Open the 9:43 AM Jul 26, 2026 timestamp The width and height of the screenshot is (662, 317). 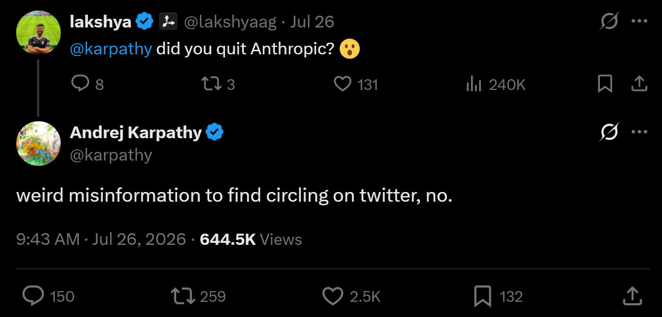(101, 239)
